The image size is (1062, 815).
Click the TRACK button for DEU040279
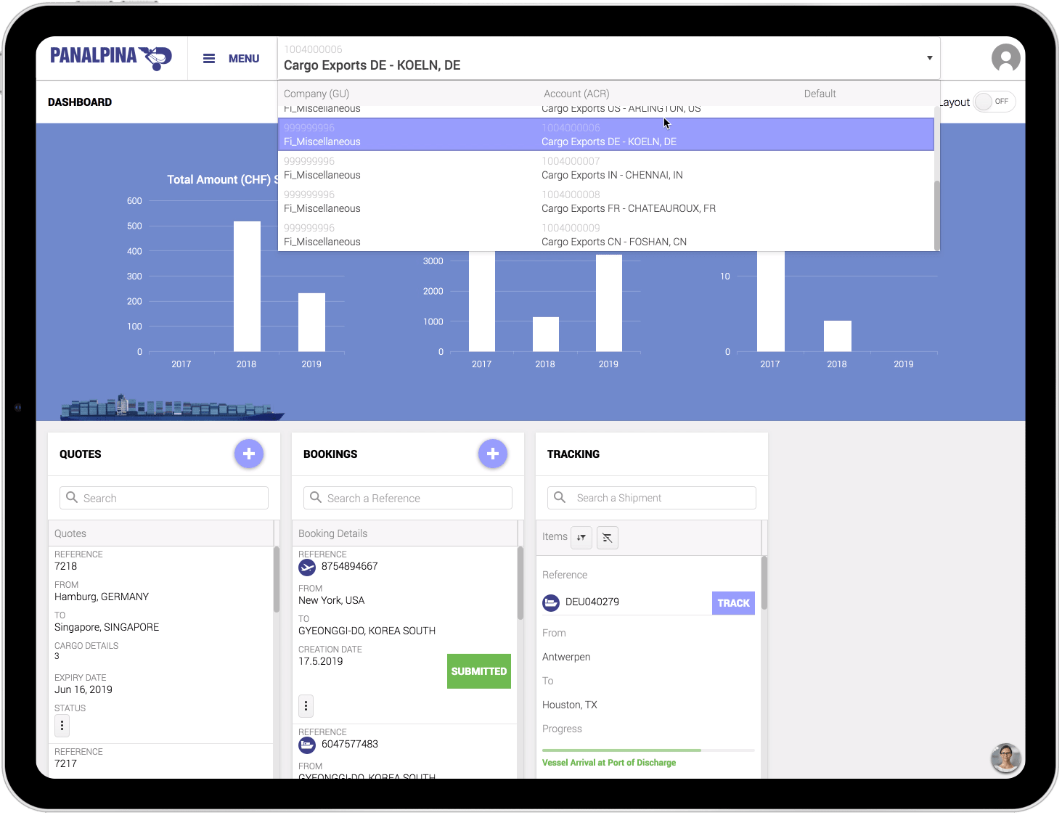point(733,603)
